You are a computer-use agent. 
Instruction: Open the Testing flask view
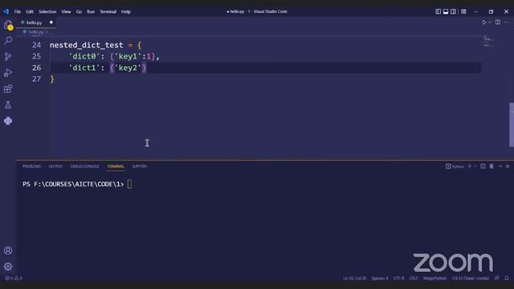coord(8,105)
